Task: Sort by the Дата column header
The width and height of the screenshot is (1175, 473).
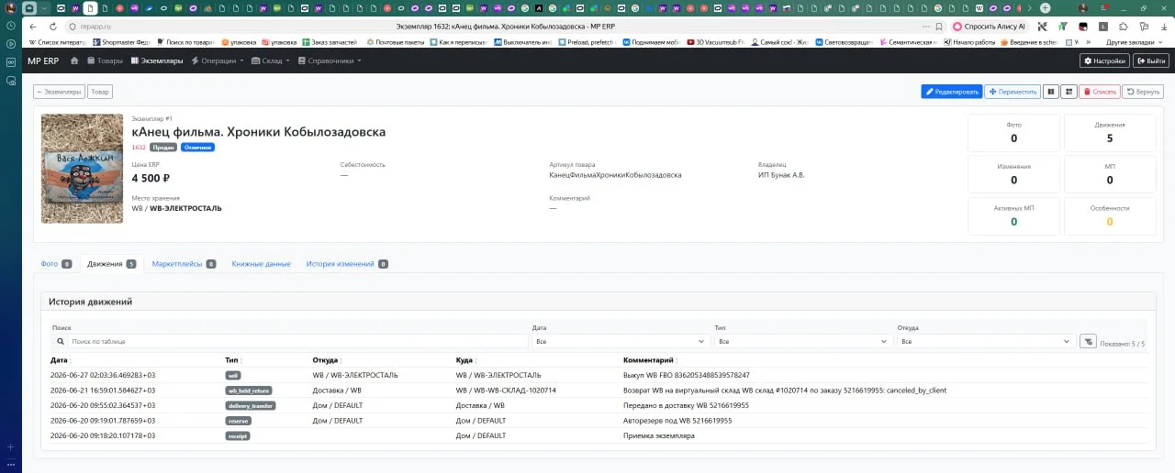Action: (61, 360)
